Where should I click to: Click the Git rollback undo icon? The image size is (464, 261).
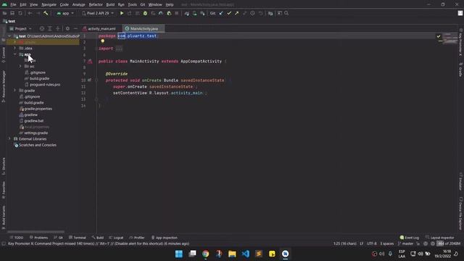pyautogui.click(x=260, y=13)
